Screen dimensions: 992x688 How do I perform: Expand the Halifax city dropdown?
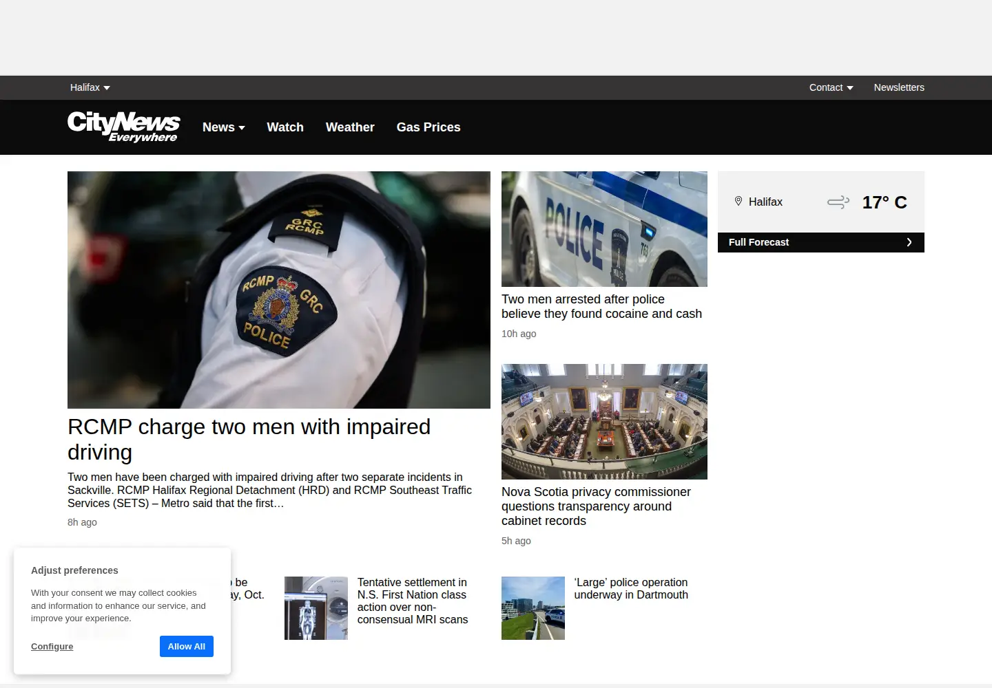click(90, 87)
